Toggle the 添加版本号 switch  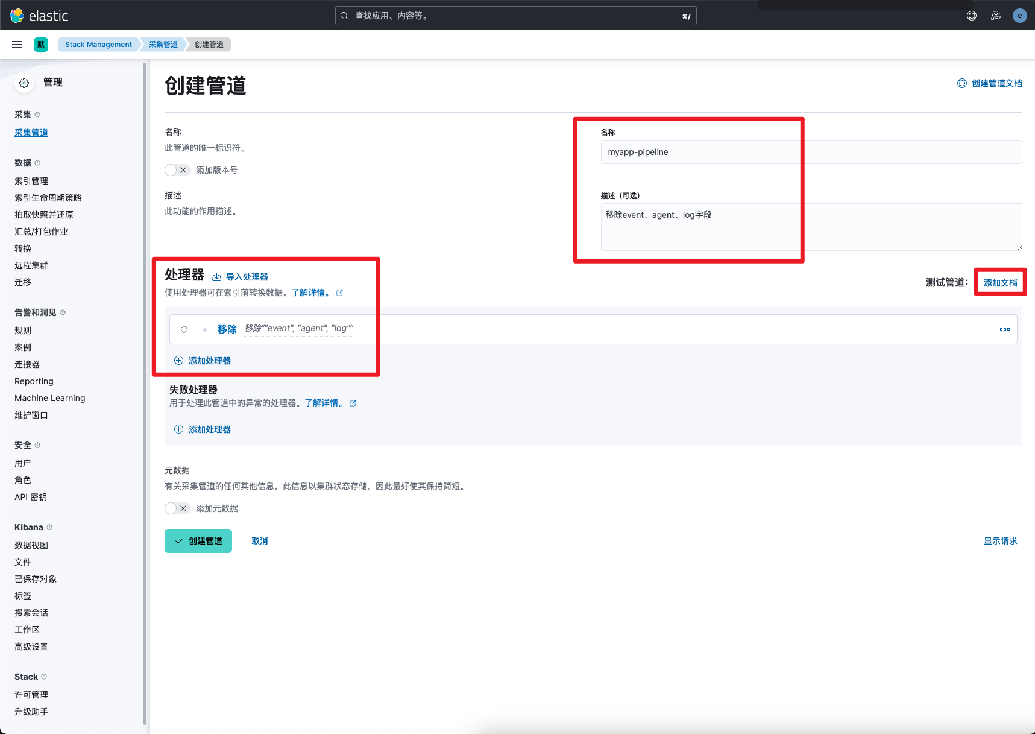(177, 170)
